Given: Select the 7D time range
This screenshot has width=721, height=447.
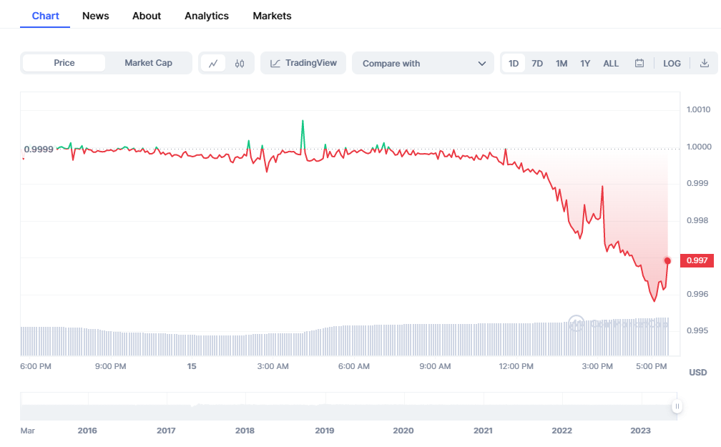Looking at the screenshot, I should tap(537, 64).
